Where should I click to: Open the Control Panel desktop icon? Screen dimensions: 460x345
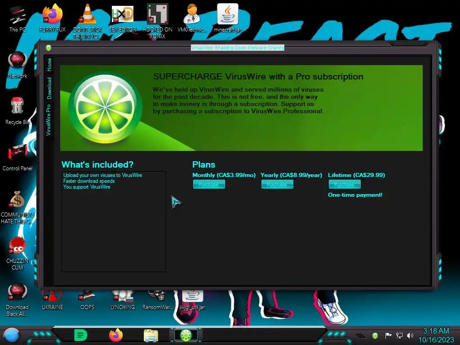18,157
